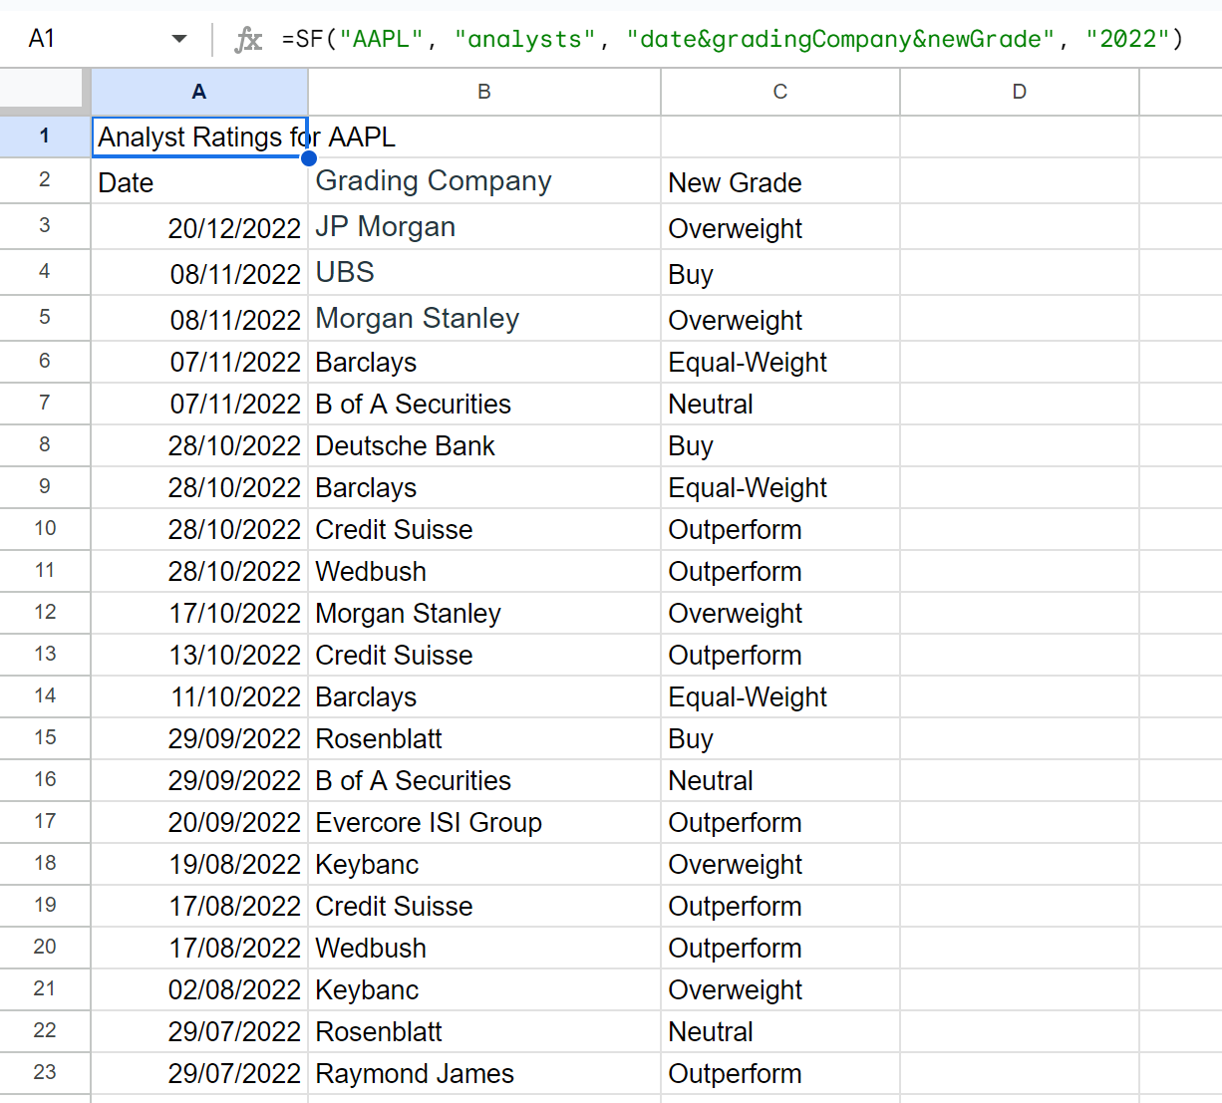Select row 23 header
The height and width of the screenshot is (1103, 1222).
[45, 1072]
